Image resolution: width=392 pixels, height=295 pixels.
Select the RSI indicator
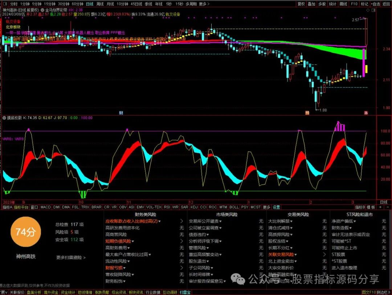pyautogui.click(x=167, y=207)
